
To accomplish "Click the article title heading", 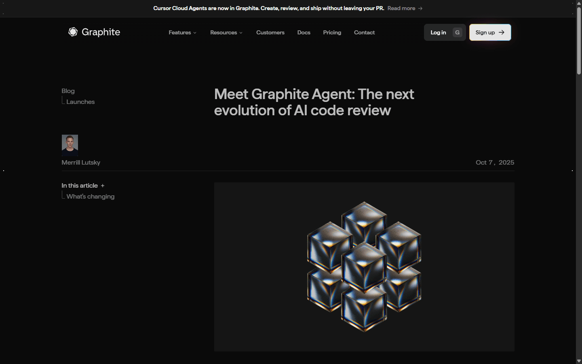I will click(x=314, y=102).
